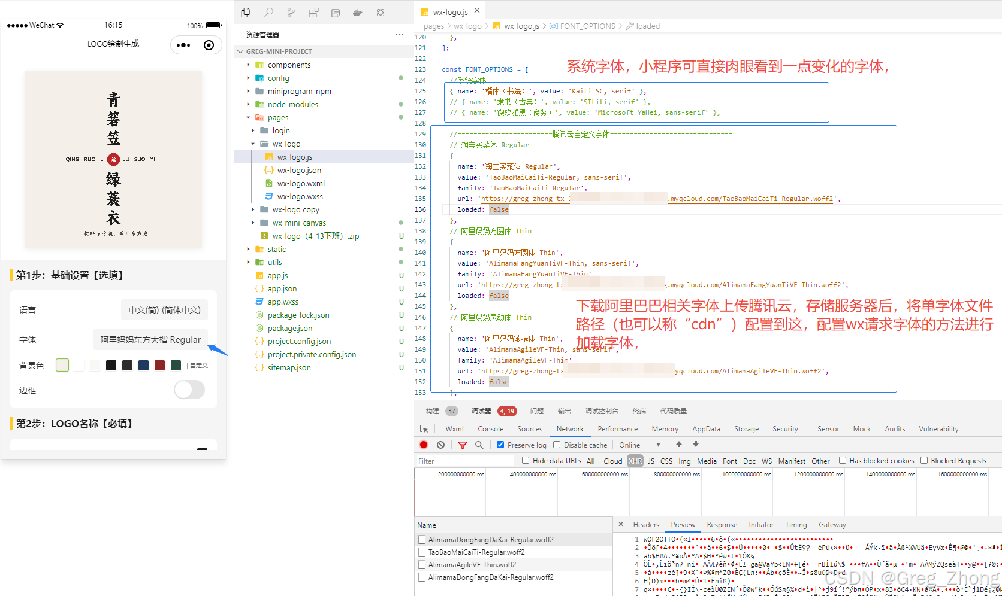Click custom background color 自定义
The height and width of the screenshot is (596, 1002).
coord(198,365)
